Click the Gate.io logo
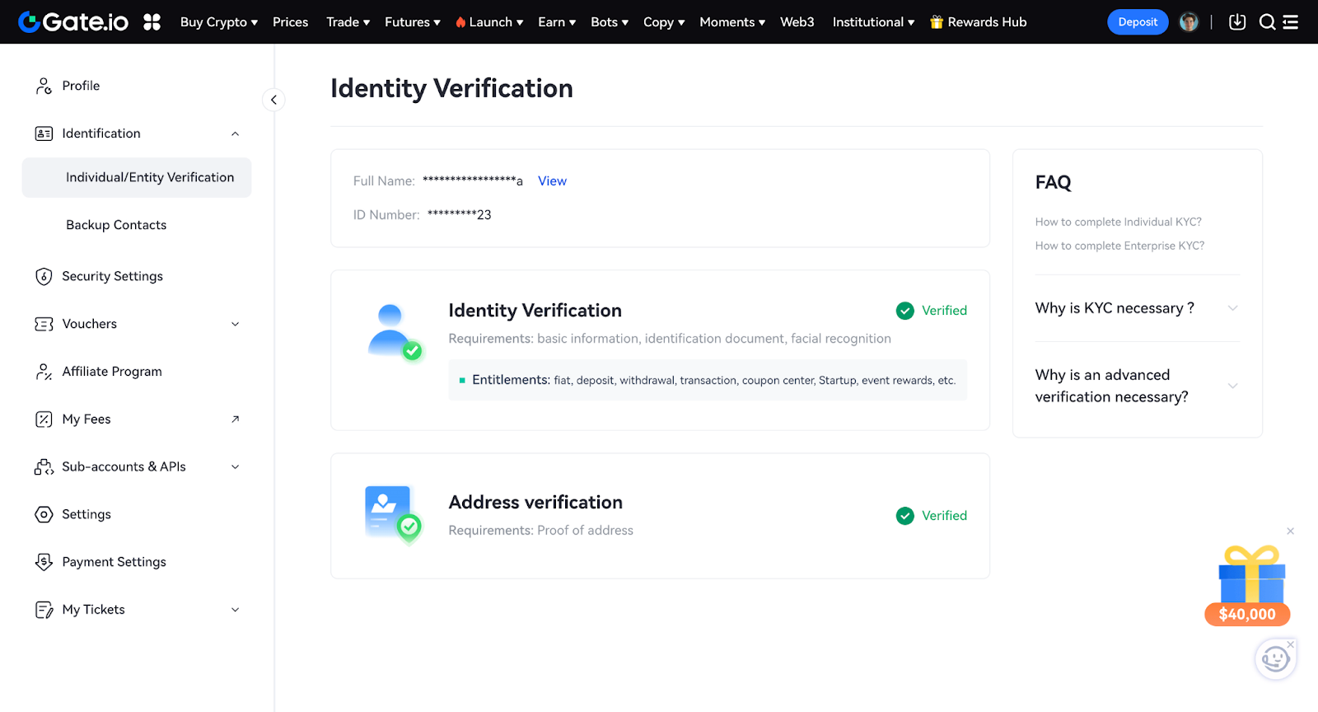Image resolution: width=1318 pixels, height=712 pixels. [73, 22]
